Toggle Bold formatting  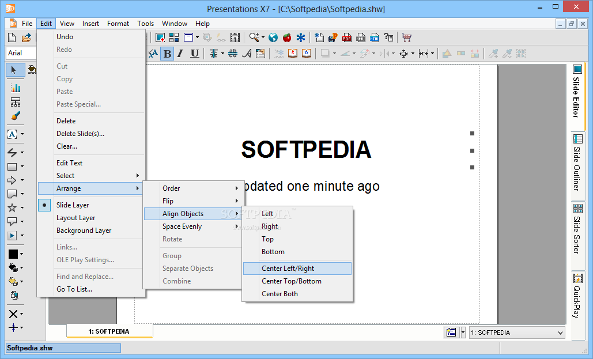click(x=167, y=54)
